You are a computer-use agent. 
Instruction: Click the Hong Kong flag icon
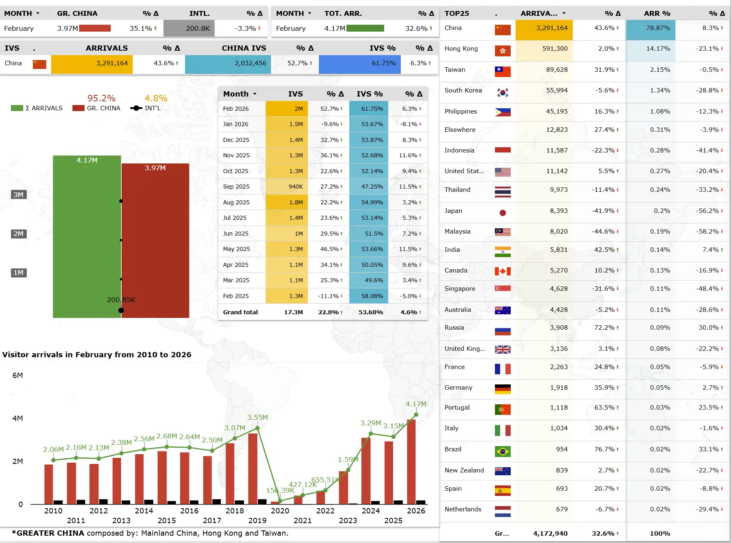pos(503,51)
